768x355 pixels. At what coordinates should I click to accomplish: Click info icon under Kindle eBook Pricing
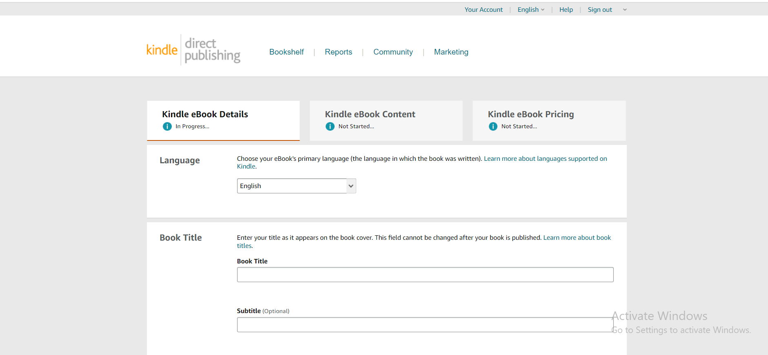[x=493, y=127]
